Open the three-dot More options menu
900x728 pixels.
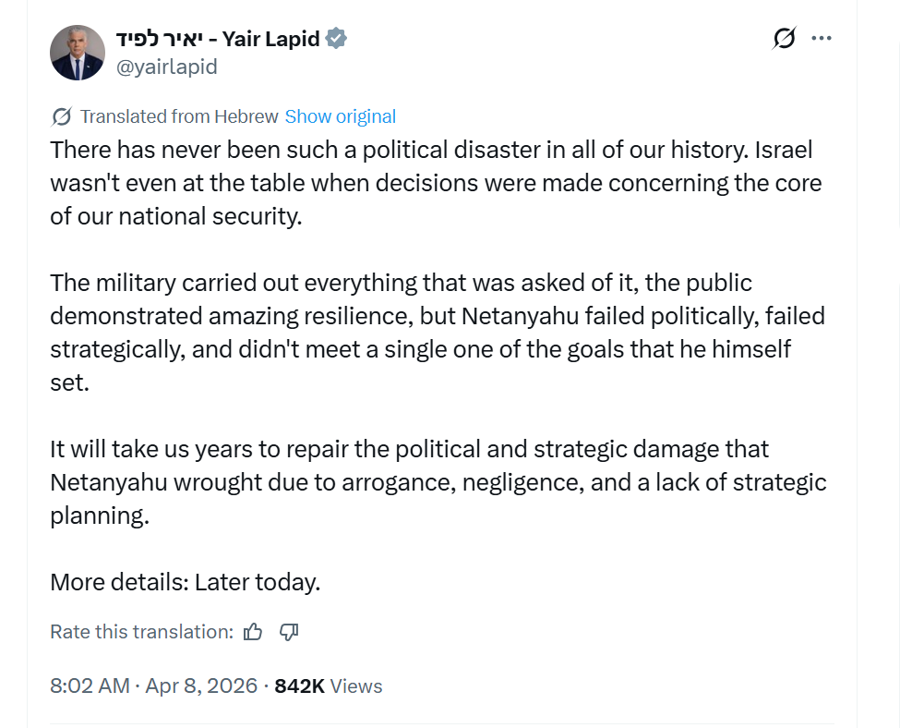point(821,39)
